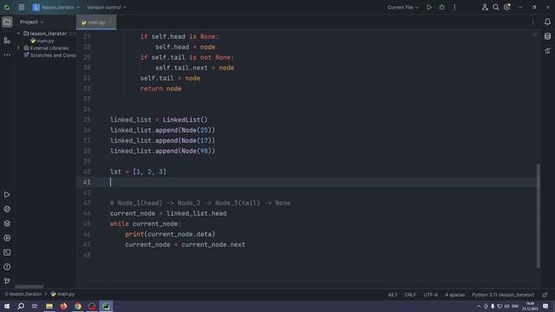
Task: Click main.py in the bottom breadcrumb
Action: click(62, 294)
